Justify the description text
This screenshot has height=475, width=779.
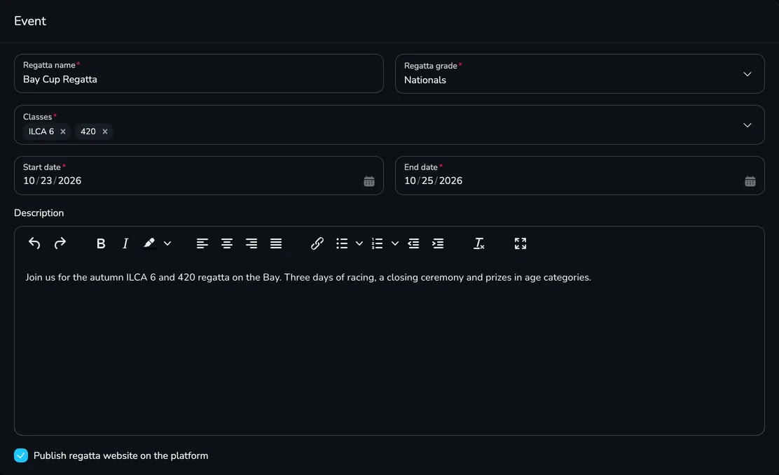point(276,243)
